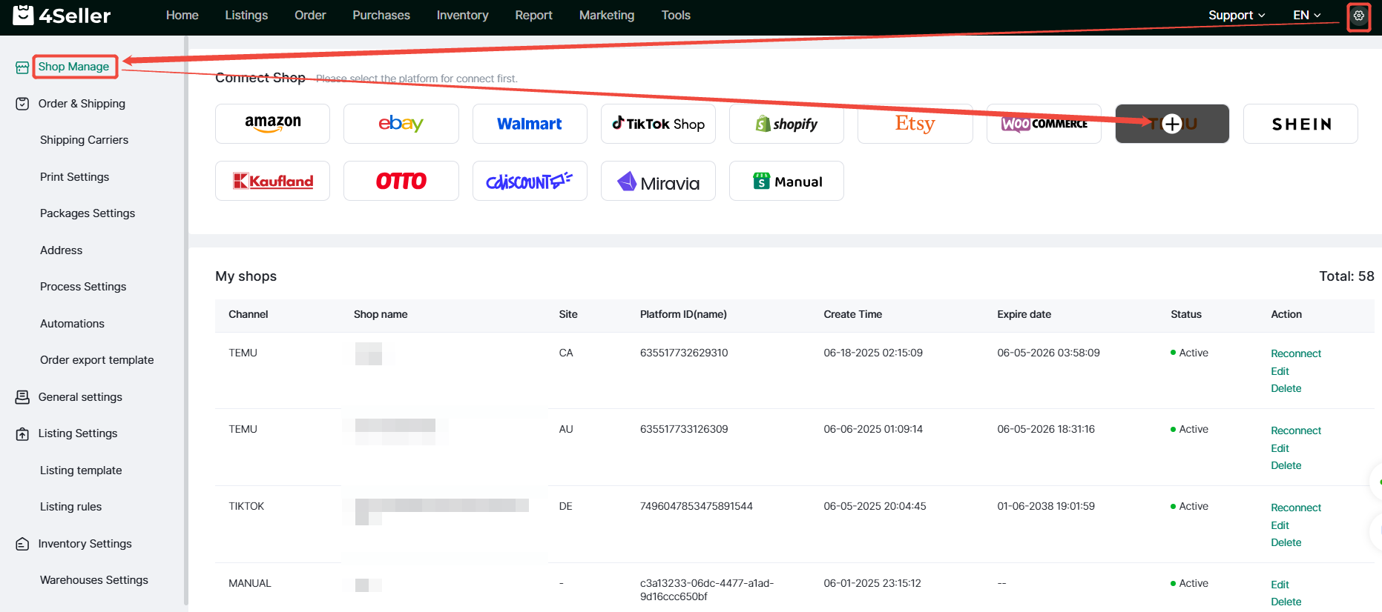This screenshot has width=1382, height=612.
Task: Open Packages Settings
Action: [88, 213]
